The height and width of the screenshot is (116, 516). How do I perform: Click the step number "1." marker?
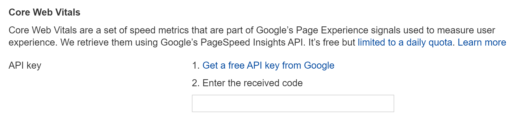[196, 66]
